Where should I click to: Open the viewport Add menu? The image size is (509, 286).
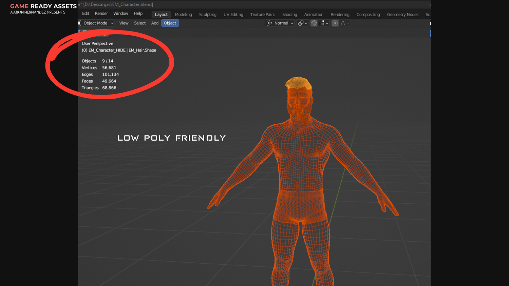155,23
